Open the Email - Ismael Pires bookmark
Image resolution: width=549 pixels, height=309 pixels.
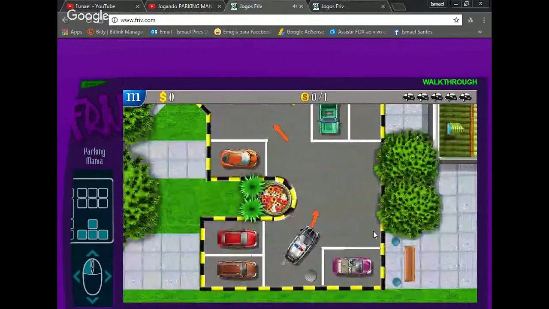179,32
